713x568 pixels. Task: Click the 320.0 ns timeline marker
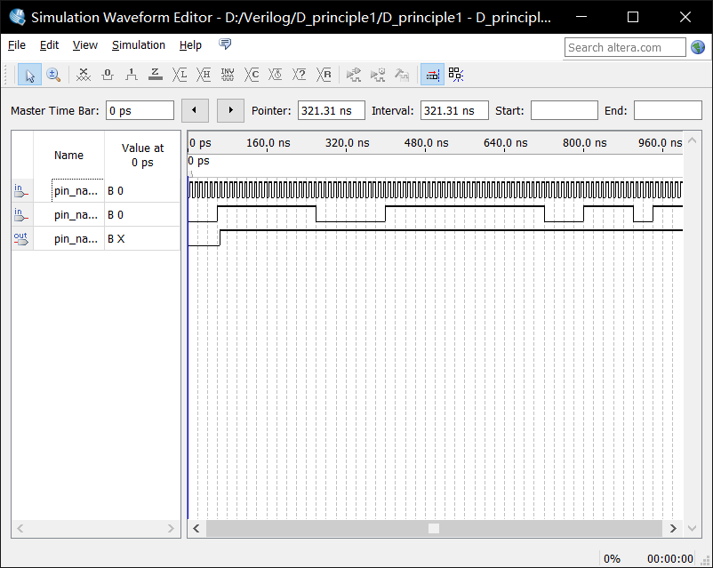347,143
